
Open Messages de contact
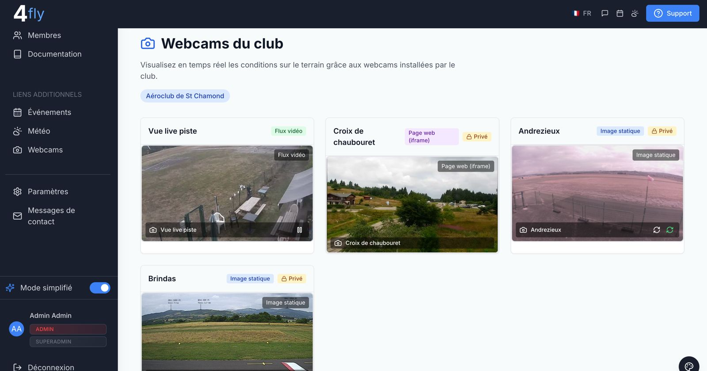[51, 216]
